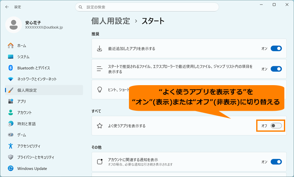Select the 個人用設定 paintbrush icon
This screenshot has width=294, height=177.
pyautogui.click(x=10, y=90)
